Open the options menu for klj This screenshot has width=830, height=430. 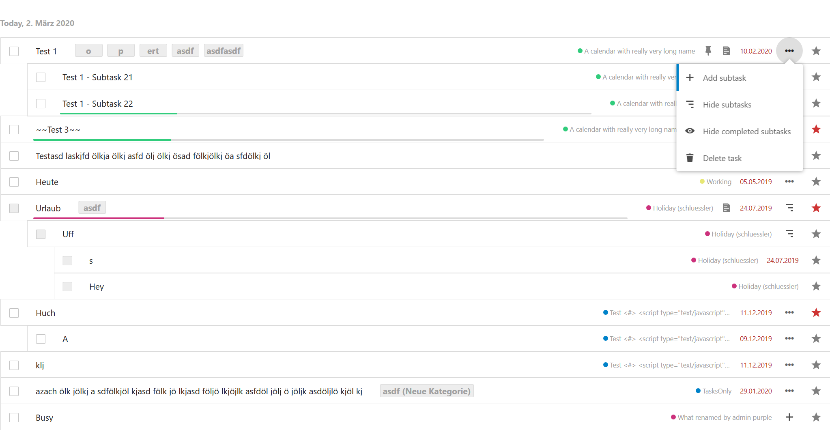(790, 365)
